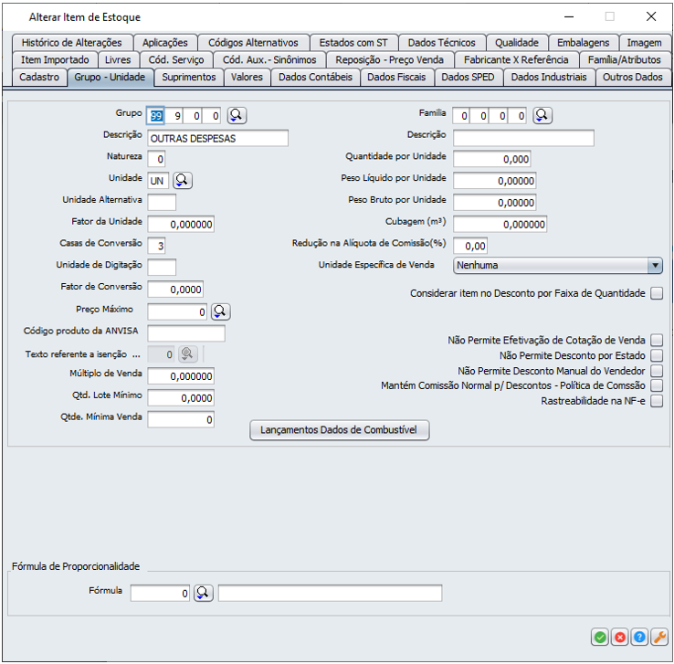Check Não Permite Desconto por Estado
This screenshot has width=674, height=664.
click(x=657, y=355)
